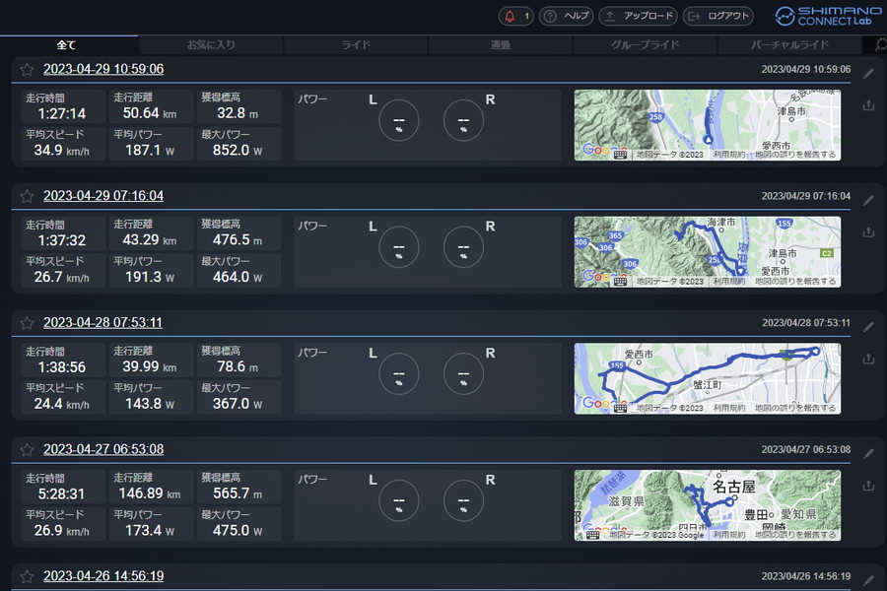This screenshot has height=591, width=887.
Task: Star the 2023-04-27 06:53:08 activity
Action: (x=28, y=450)
